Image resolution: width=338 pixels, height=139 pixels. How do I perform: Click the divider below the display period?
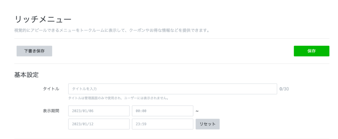tap(172, 139)
